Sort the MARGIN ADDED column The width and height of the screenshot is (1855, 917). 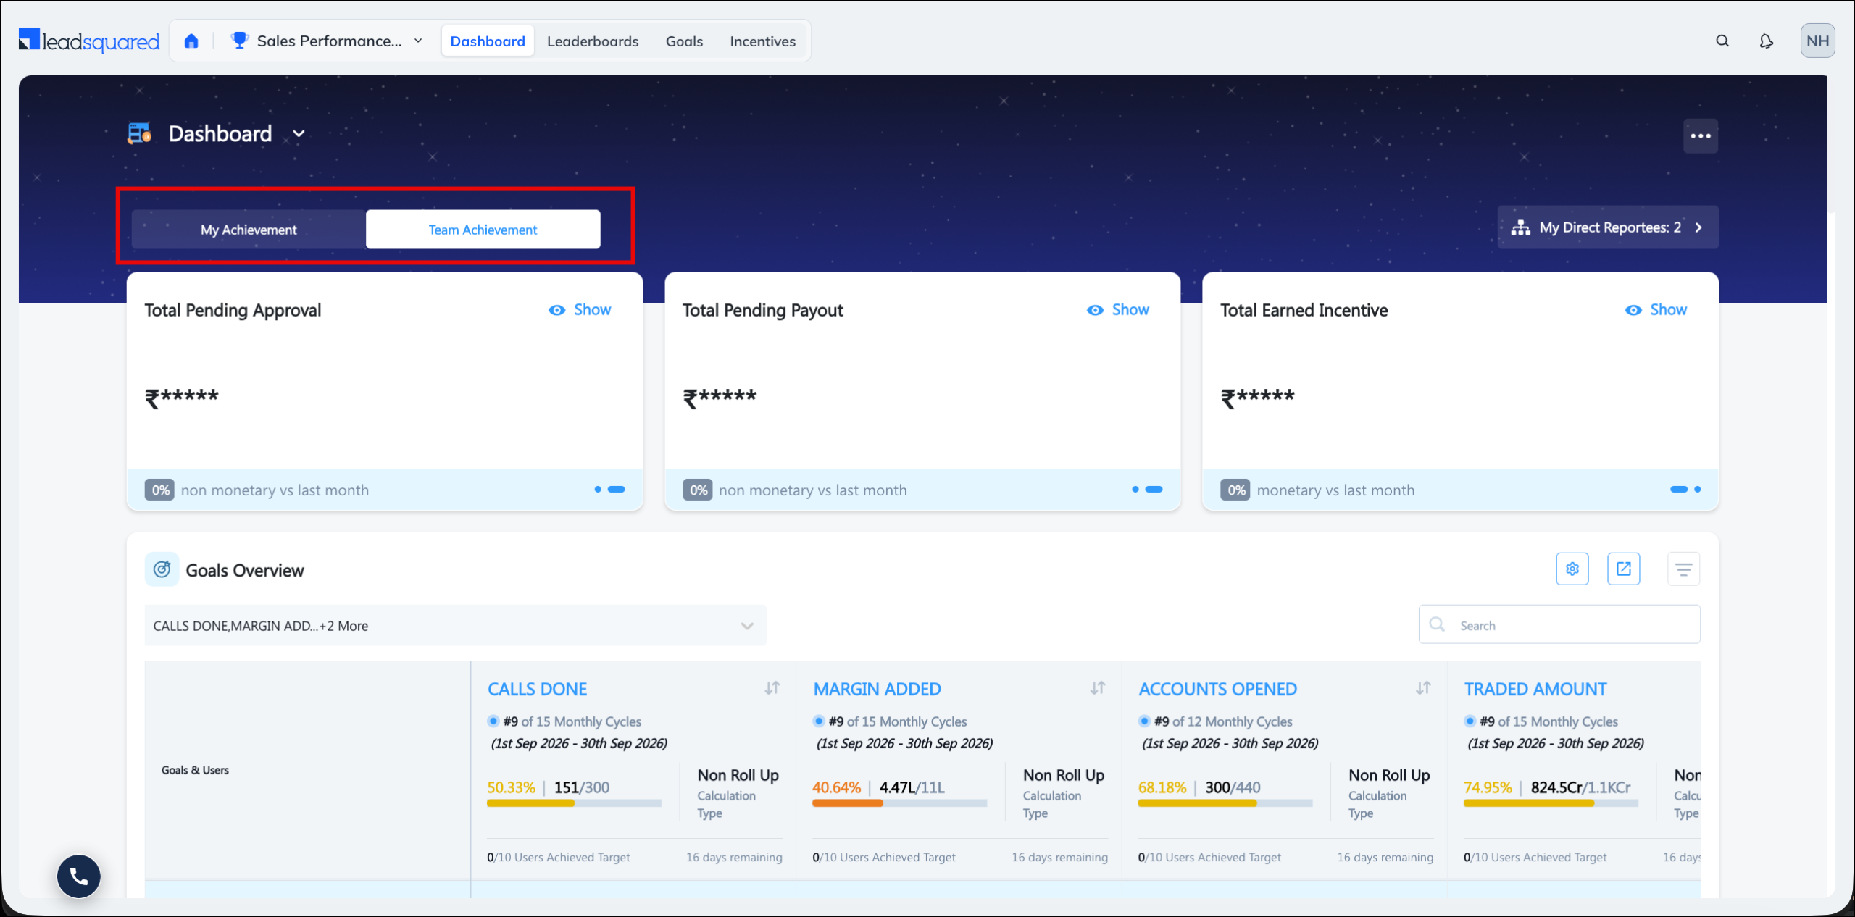point(1098,688)
